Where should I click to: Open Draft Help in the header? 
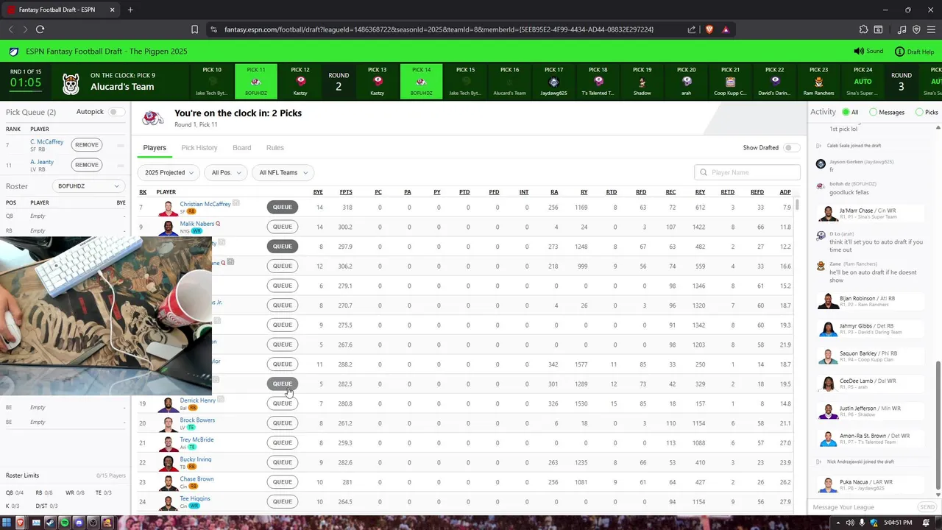coord(914,52)
